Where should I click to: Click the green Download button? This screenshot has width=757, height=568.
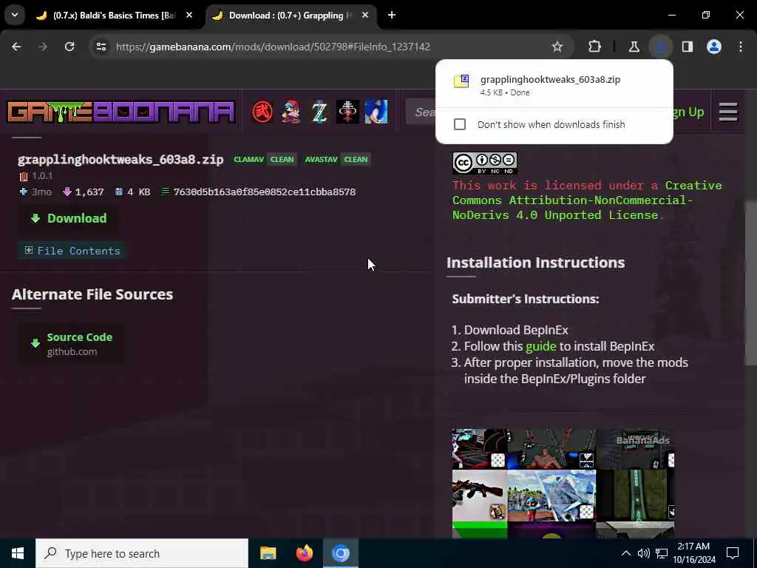(69, 218)
